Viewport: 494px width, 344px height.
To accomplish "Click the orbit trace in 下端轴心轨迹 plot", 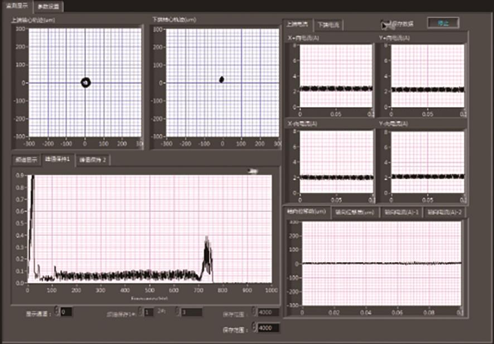I will click(221, 80).
